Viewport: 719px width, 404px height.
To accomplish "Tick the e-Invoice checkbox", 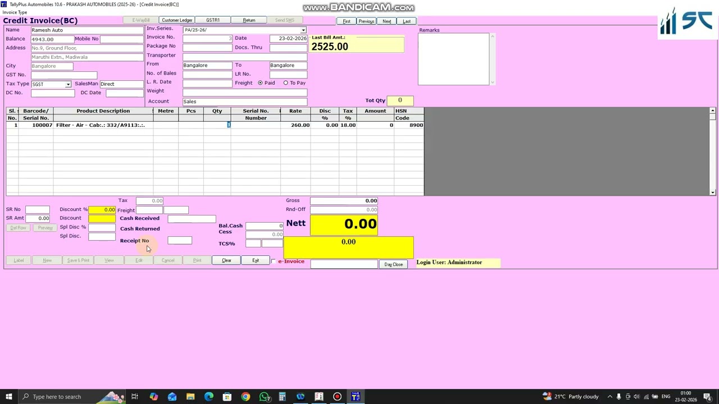I will [x=274, y=261].
